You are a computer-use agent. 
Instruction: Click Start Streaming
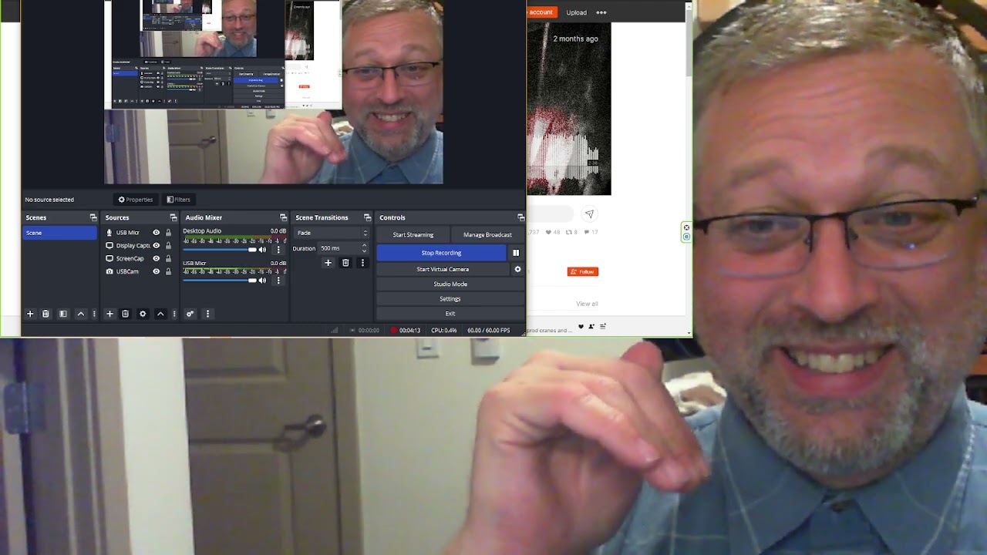(x=413, y=234)
